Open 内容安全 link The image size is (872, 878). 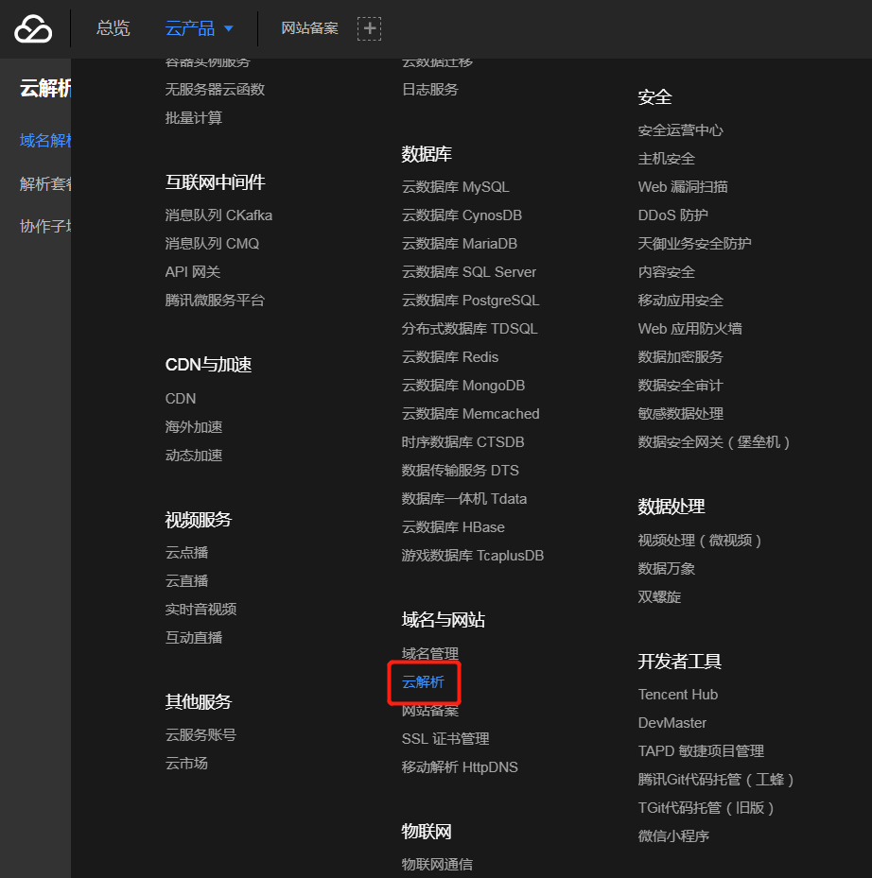[667, 272]
